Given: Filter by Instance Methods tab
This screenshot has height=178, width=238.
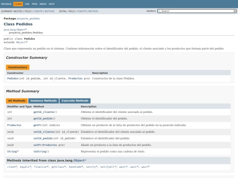Looking at the screenshot, I should 44,101.
